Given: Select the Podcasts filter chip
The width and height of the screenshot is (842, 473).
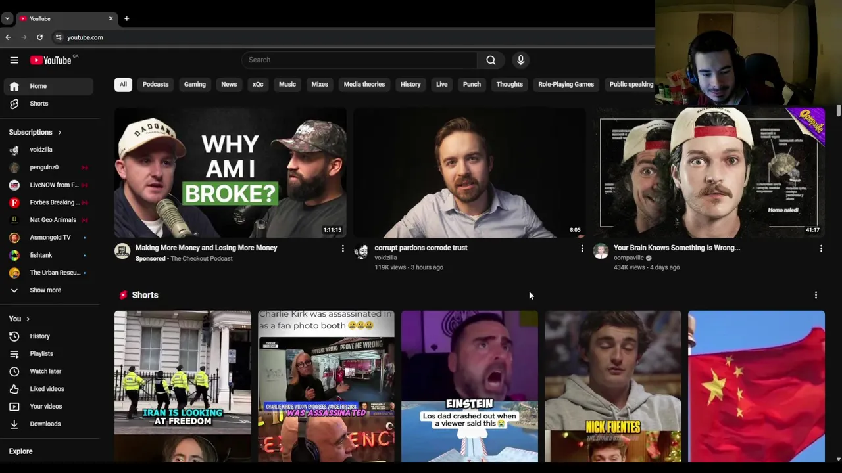Looking at the screenshot, I should click(x=156, y=84).
